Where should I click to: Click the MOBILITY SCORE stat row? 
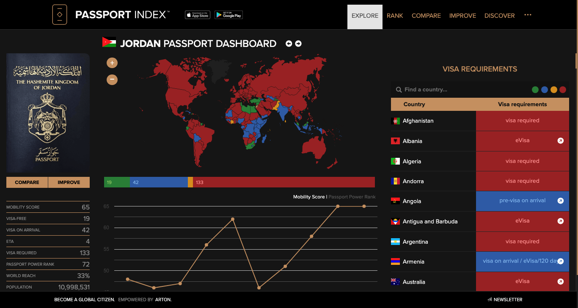[48, 207]
